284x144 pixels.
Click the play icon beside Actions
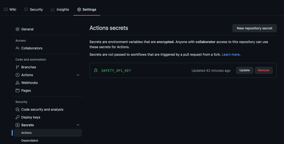[17, 75]
